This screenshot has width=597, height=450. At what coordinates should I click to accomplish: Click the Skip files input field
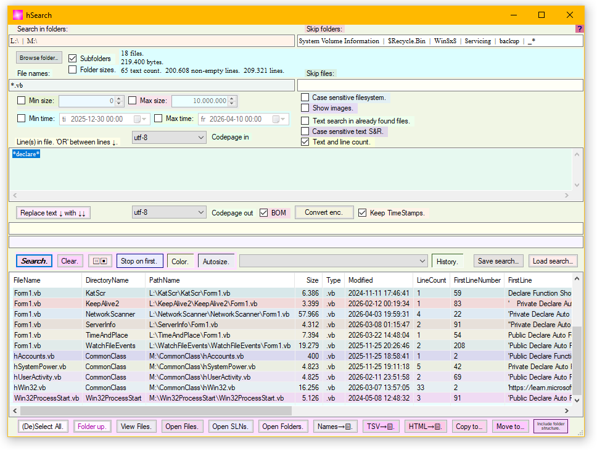[x=440, y=85]
